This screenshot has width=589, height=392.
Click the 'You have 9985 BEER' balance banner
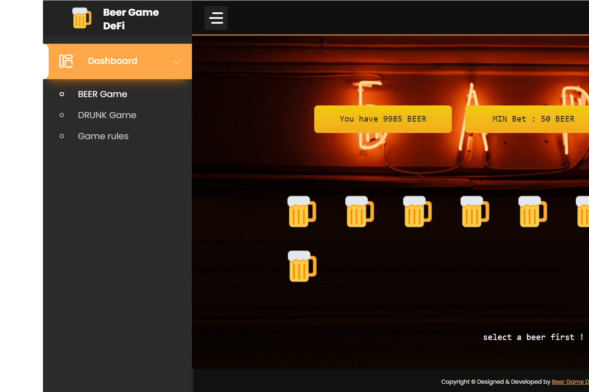(383, 119)
